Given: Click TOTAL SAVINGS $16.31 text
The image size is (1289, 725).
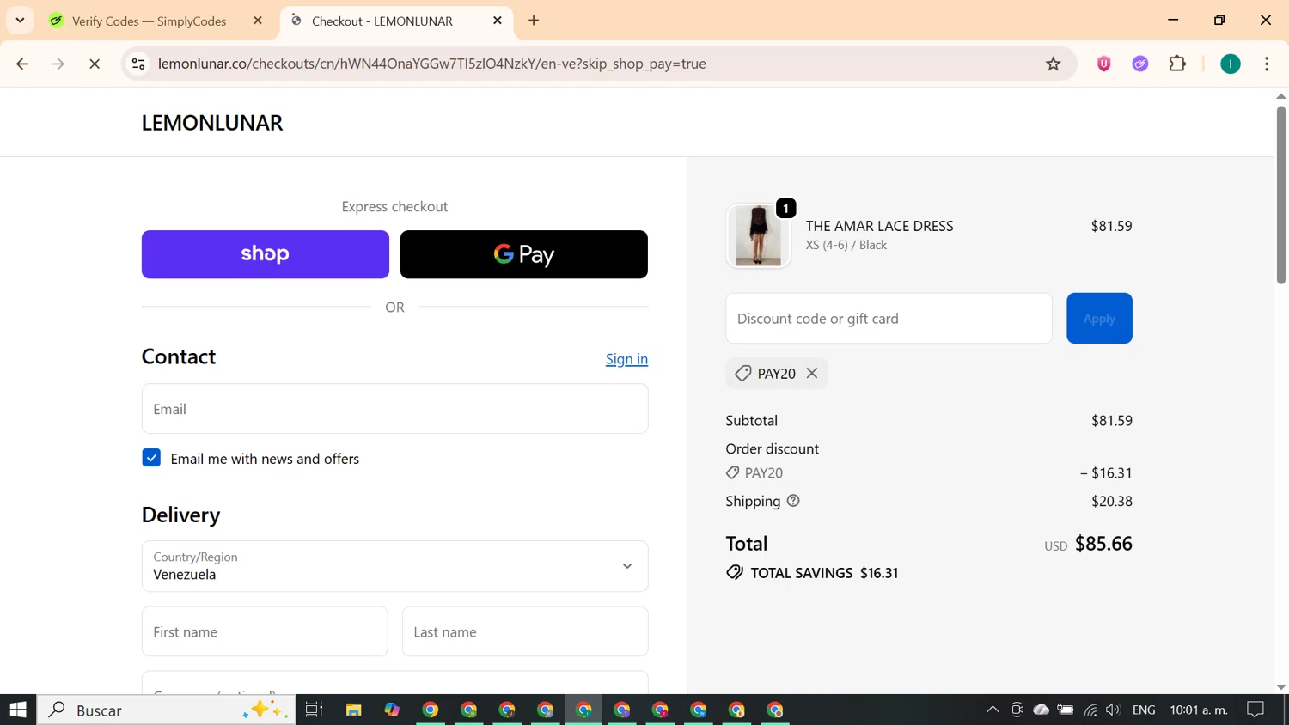Looking at the screenshot, I should 824,573.
